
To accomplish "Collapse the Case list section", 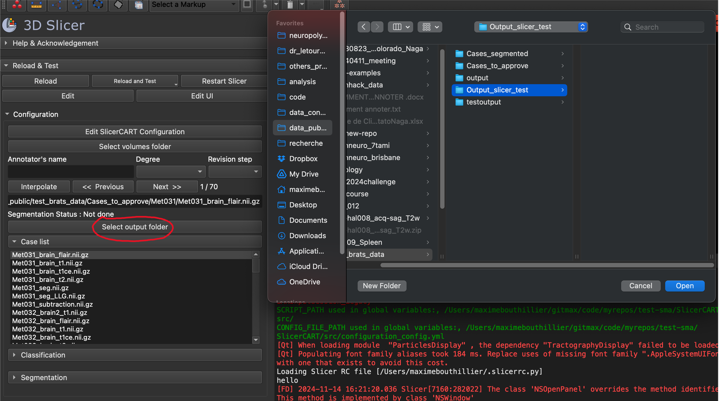I will pyautogui.click(x=135, y=242).
